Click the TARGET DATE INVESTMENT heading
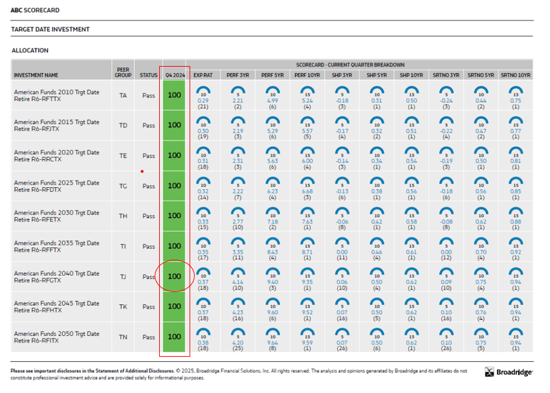 pyautogui.click(x=50, y=30)
